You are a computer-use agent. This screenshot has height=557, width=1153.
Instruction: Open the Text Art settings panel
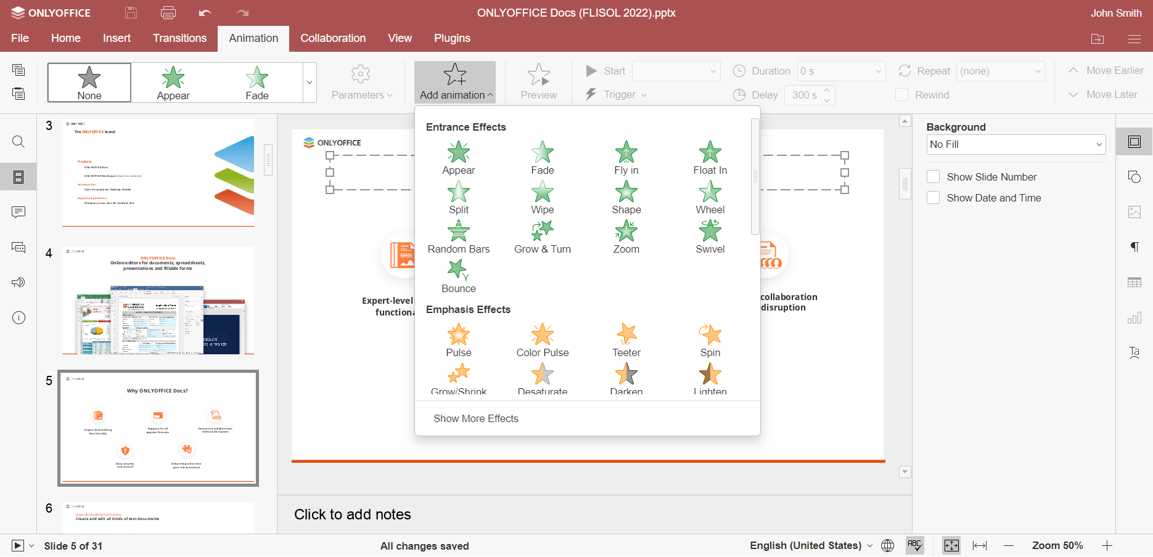[1135, 352]
